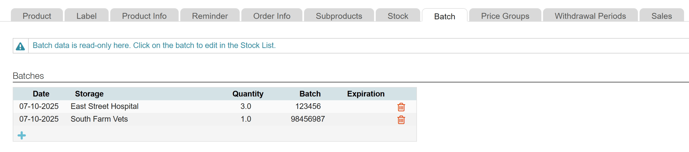Open batch 123456 in Stock List
The height and width of the screenshot is (152, 689).
(x=308, y=107)
